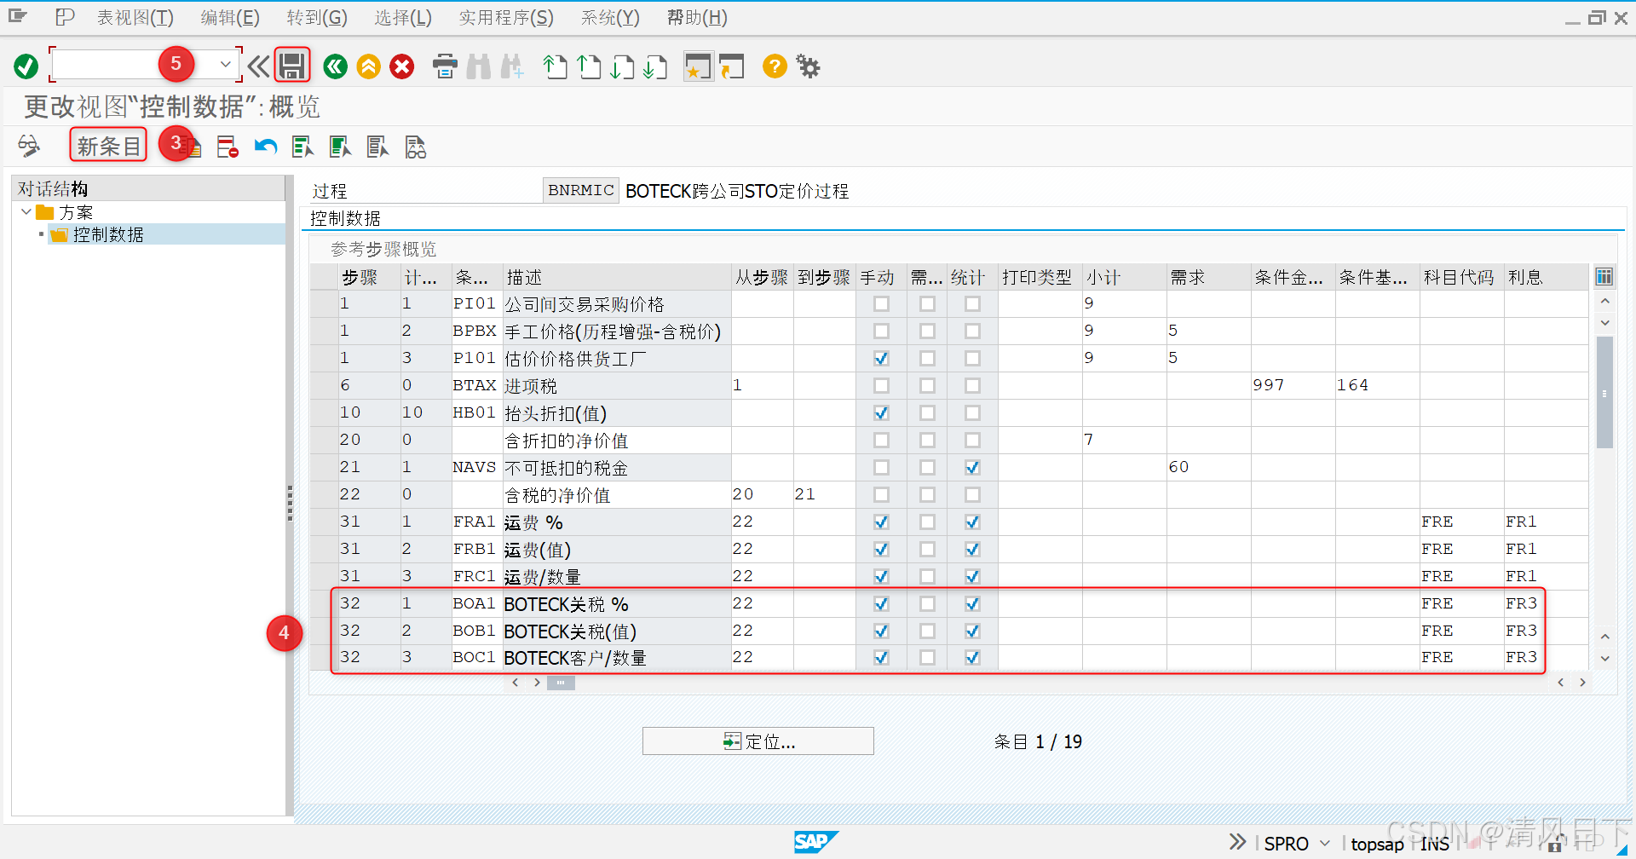The height and width of the screenshot is (859, 1636).
Task: Click the yellow Exit up-arrow icon
Action: 369,66
